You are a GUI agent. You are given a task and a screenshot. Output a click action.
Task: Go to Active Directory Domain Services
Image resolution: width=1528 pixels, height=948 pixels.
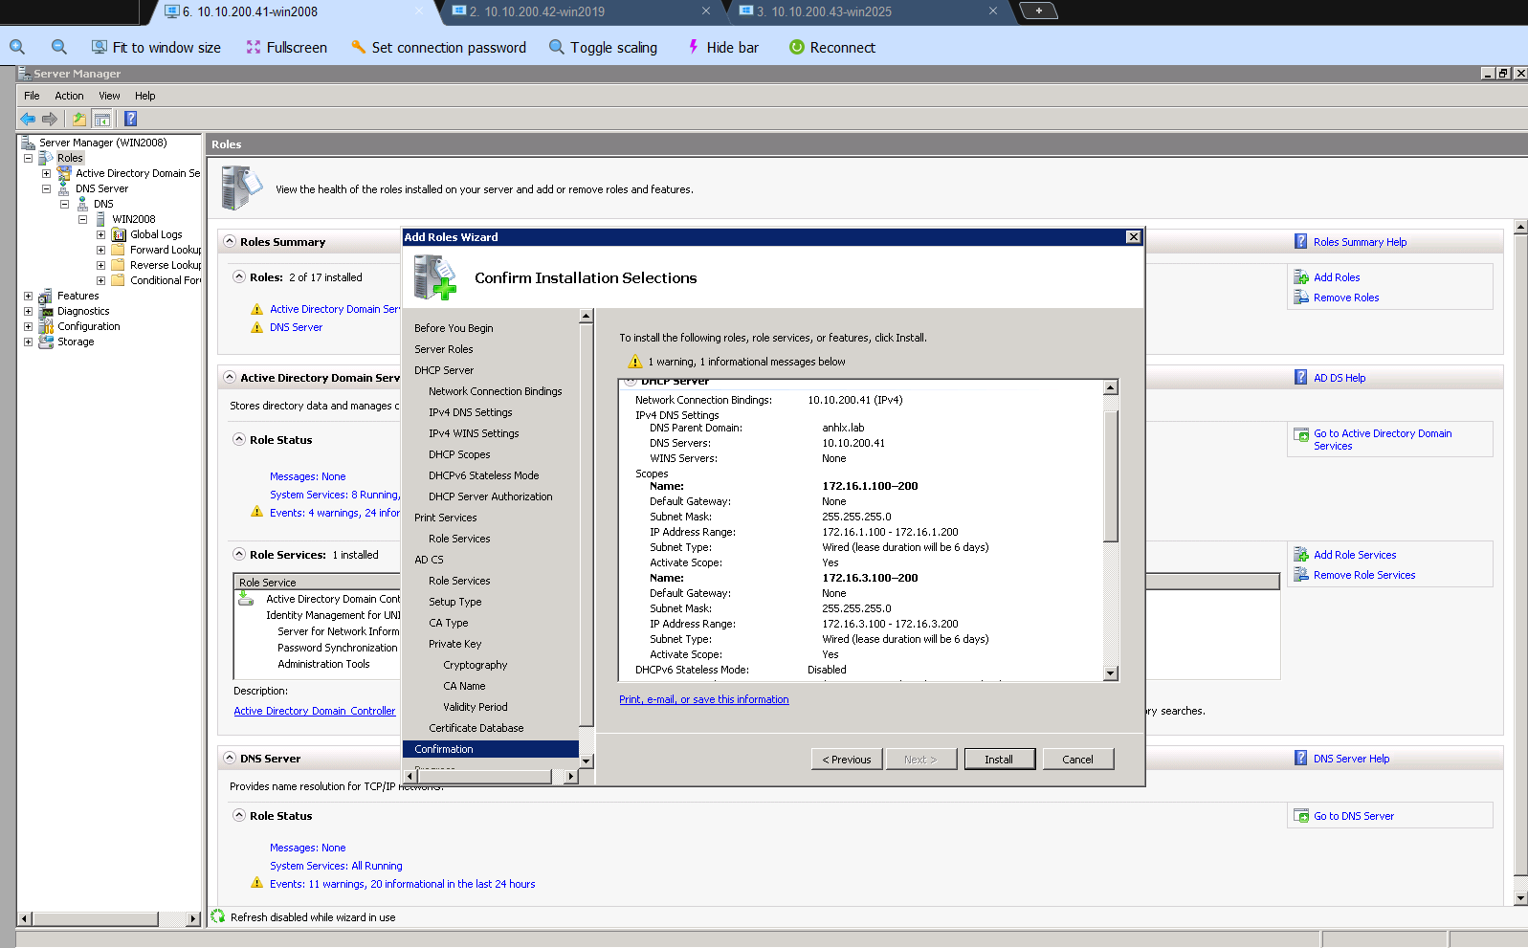pyautogui.click(x=1383, y=439)
